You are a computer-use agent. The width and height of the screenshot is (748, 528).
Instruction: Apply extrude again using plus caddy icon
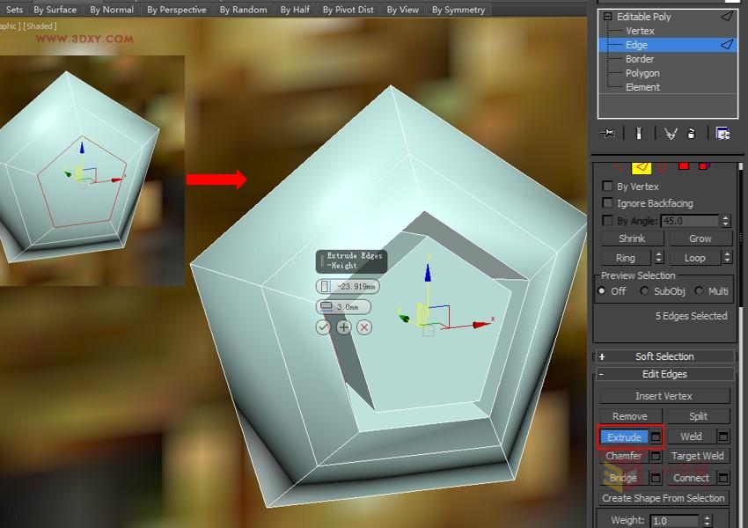pyautogui.click(x=343, y=326)
